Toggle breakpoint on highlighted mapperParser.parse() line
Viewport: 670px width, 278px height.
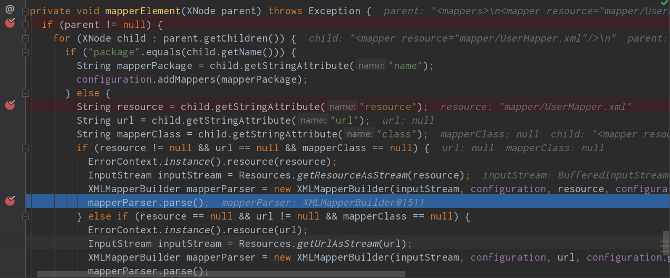point(10,201)
